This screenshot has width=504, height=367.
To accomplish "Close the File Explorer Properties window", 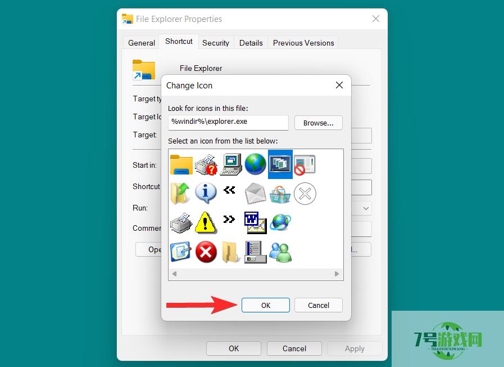I will coord(376,19).
